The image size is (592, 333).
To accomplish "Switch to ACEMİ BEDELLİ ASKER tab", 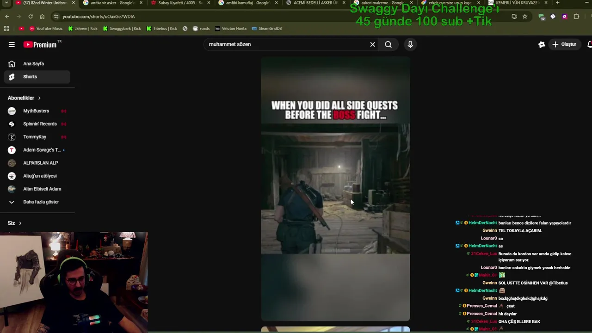I will [315, 3].
